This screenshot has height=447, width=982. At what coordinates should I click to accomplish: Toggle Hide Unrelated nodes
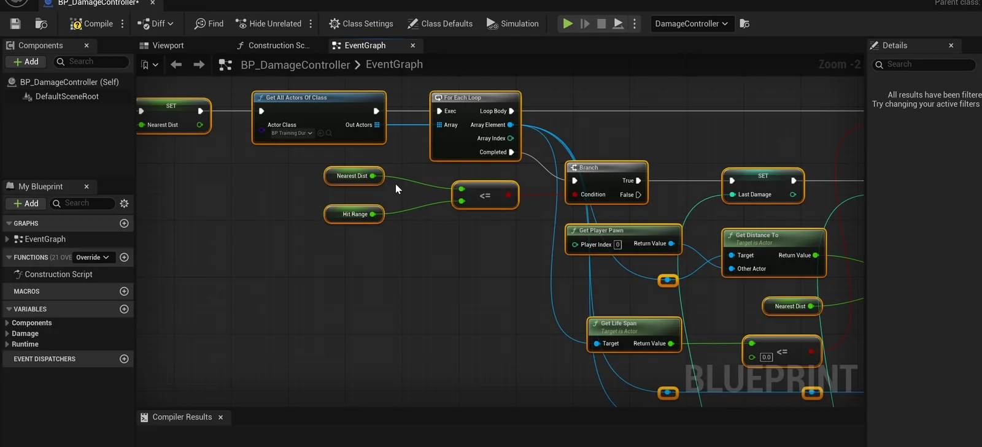point(268,24)
